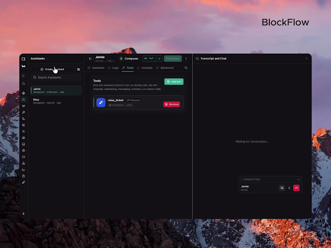The height and width of the screenshot is (248, 331).
Task: Open the inbox tray icon in rail
Action: point(24,144)
